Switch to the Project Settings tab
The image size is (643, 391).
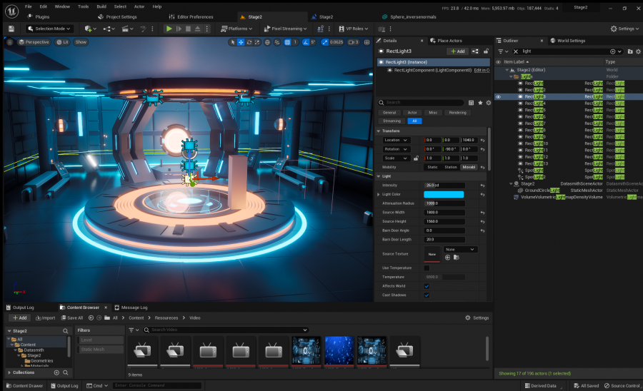point(117,17)
